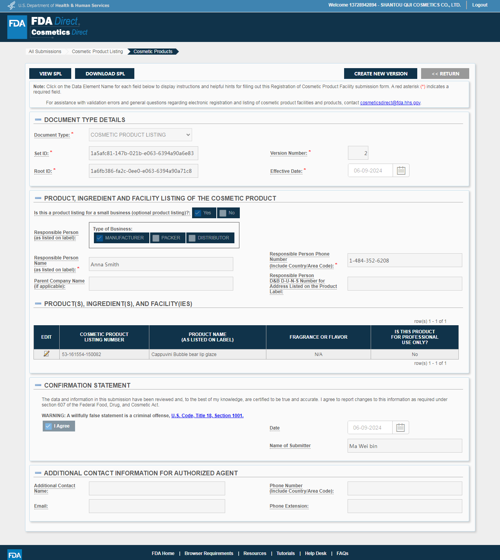Toggle the I Agree checkbox
Screen dimensions: 500x560
(48, 426)
